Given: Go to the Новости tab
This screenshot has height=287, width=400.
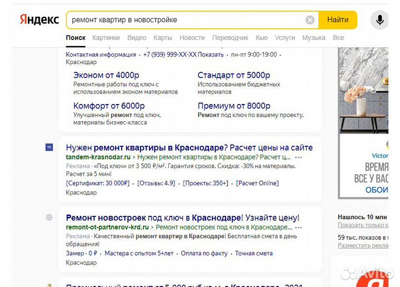Looking at the screenshot, I should pyautogui.click(x=192, y=38).
